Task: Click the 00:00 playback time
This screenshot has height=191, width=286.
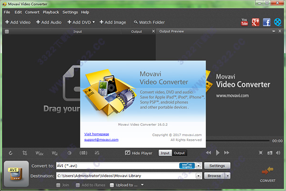Action: 277,141
